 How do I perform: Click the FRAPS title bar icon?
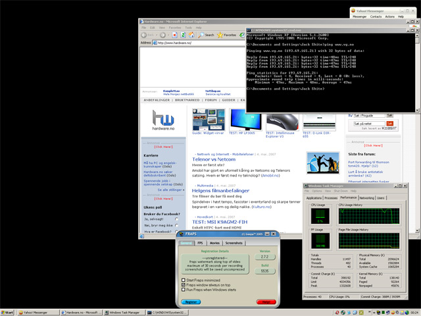point(182,234)
